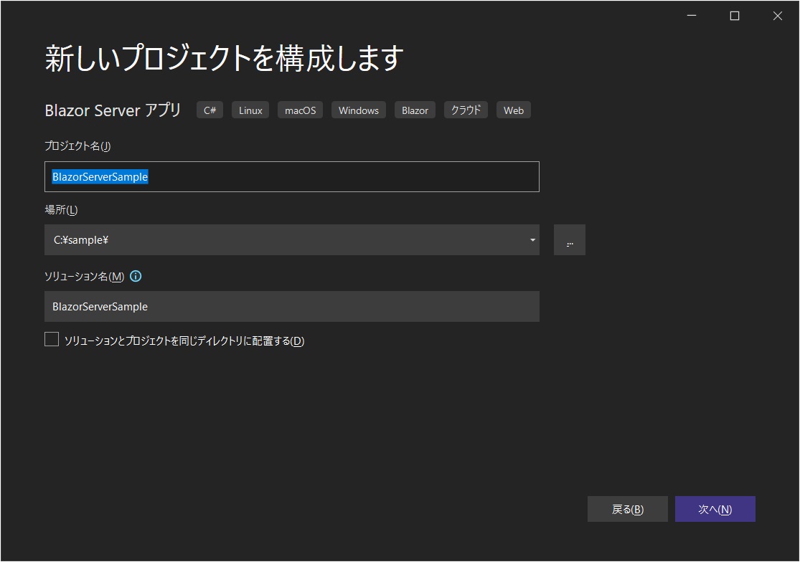Image resolution: width=800 pixels, height=562 pixels.
Task: Click the 戻る(B) button
Action: 628,509
